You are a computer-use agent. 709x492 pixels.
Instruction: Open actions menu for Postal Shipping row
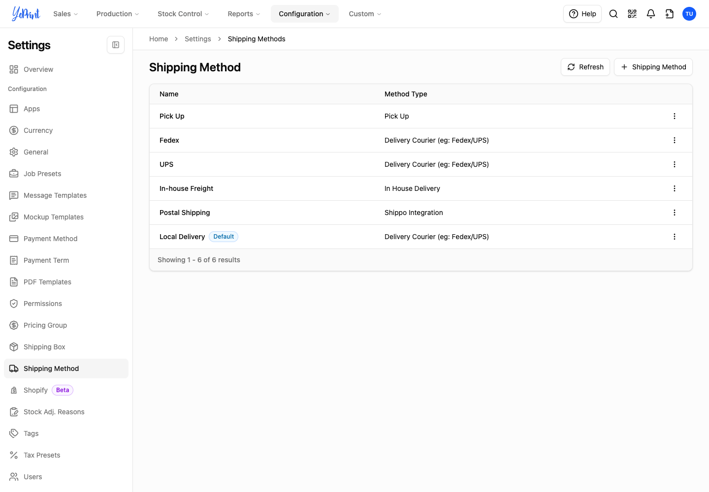tap(675, 213)
